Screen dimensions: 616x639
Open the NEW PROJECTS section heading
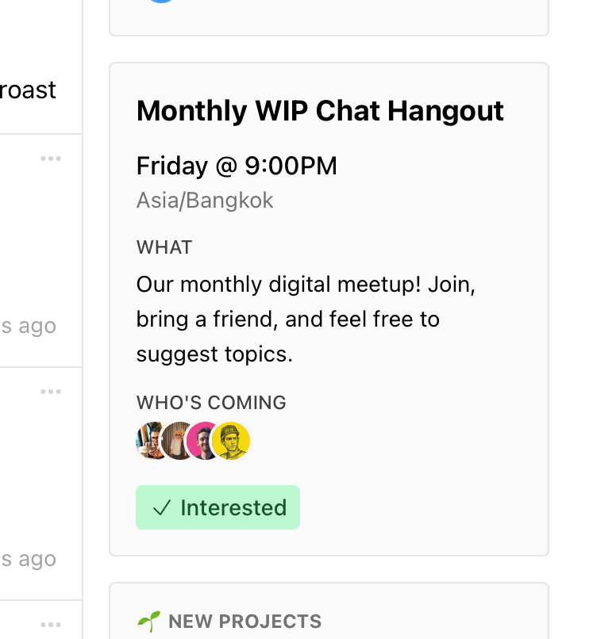click(x=244, y=622)
